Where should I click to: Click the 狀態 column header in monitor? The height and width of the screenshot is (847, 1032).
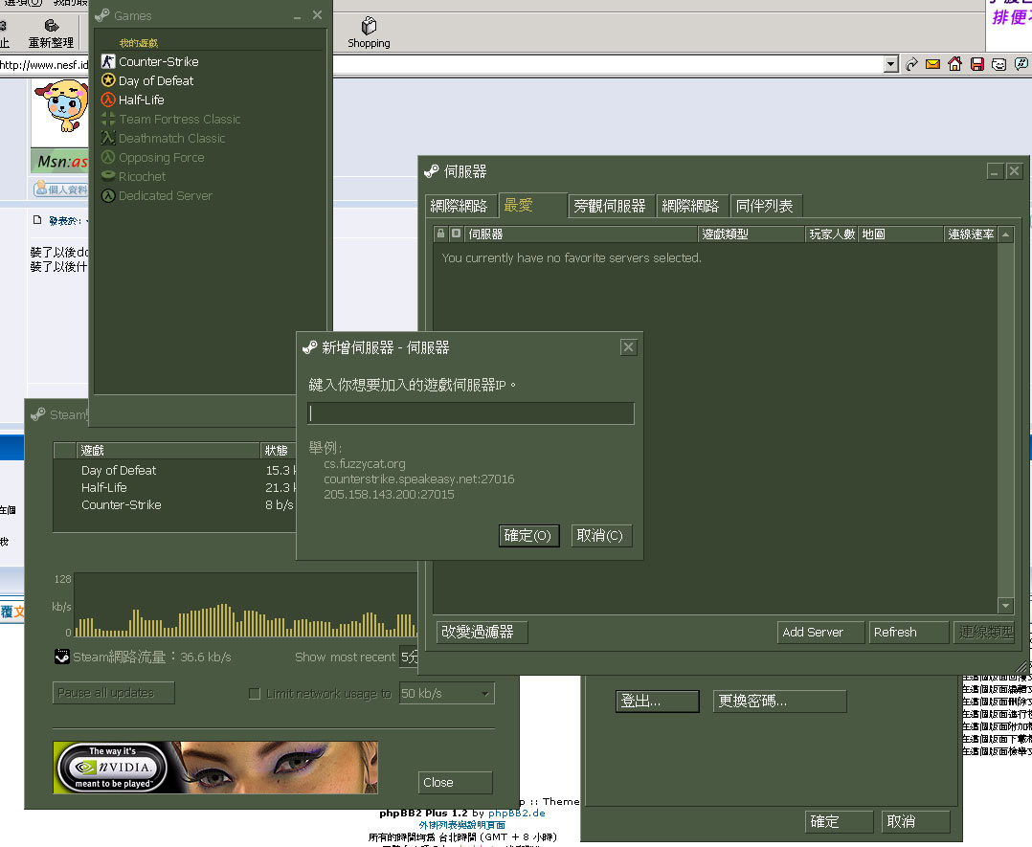280,450
